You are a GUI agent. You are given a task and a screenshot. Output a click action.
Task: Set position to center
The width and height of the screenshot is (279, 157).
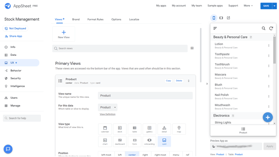132,155
